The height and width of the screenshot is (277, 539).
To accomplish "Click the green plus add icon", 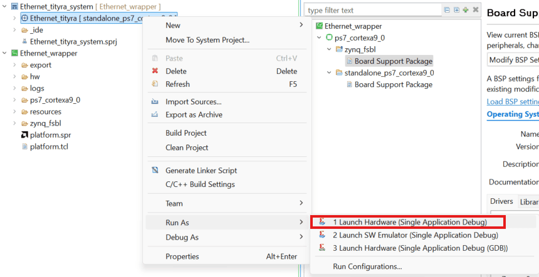I will pos(466,11).
